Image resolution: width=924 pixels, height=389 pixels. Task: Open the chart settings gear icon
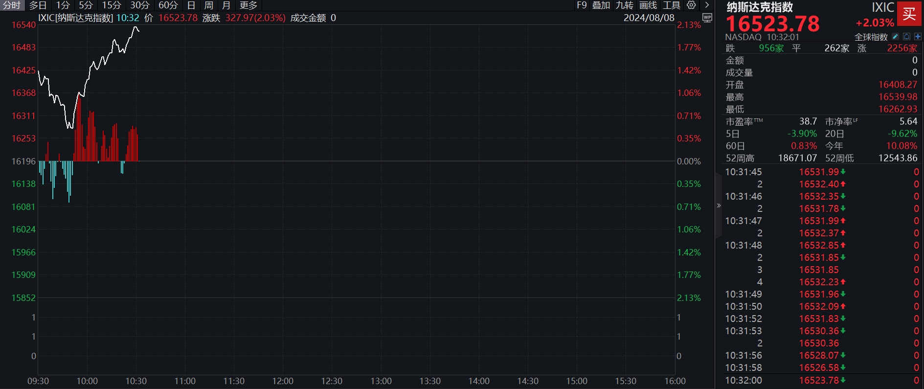click(691, 5)
